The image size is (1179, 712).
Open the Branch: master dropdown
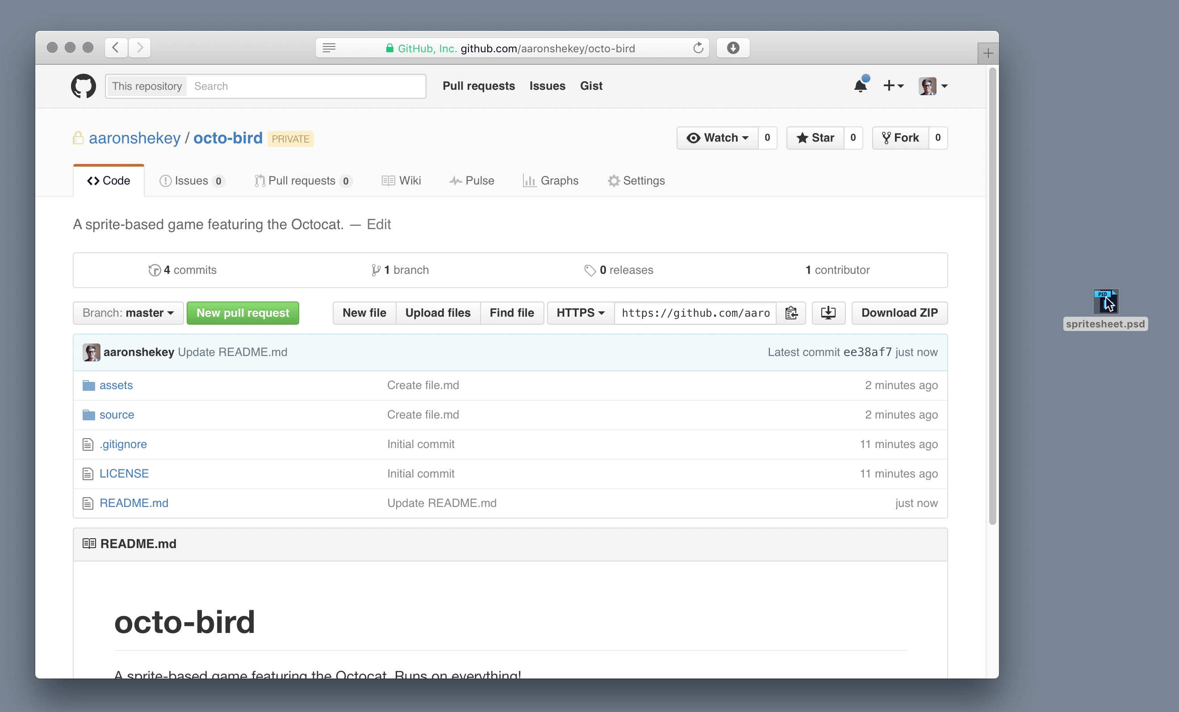coord(127,313)
